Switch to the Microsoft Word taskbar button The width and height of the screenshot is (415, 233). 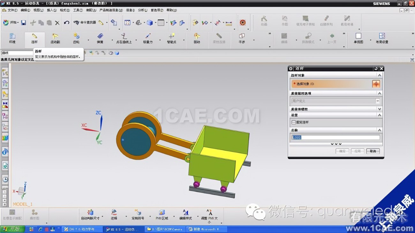click(206, 229)
